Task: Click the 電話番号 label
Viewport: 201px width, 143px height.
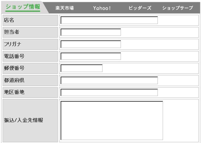Action: point(14,56)
